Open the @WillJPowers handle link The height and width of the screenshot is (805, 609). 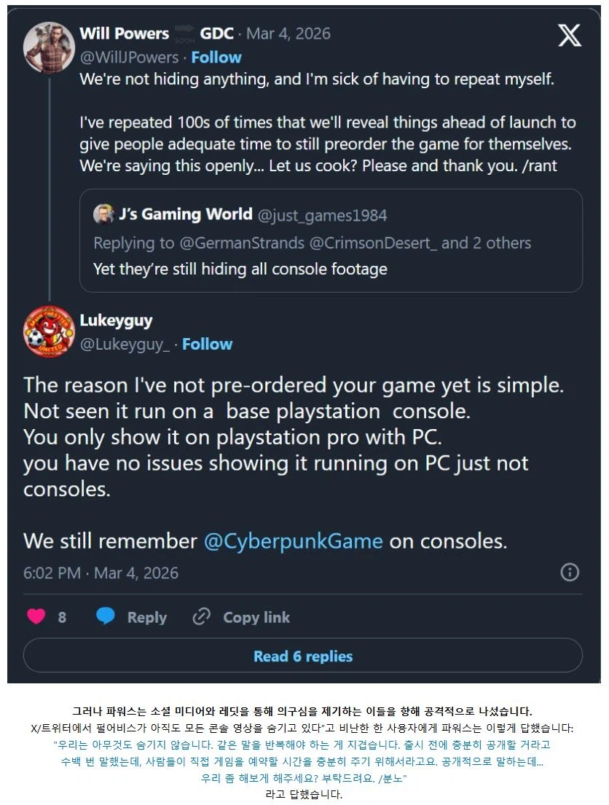tap(128, 57)
